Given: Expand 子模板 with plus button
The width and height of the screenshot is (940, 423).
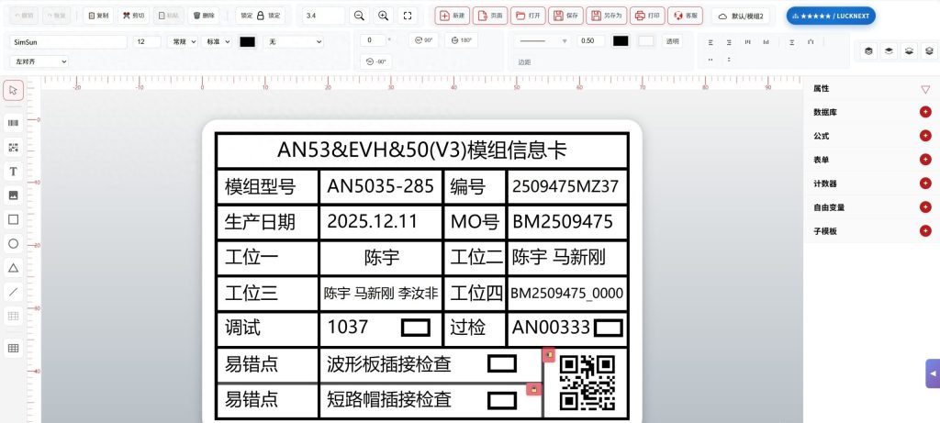Looking at the screenshot, I should pyautogui.click(x=925, y=230).
